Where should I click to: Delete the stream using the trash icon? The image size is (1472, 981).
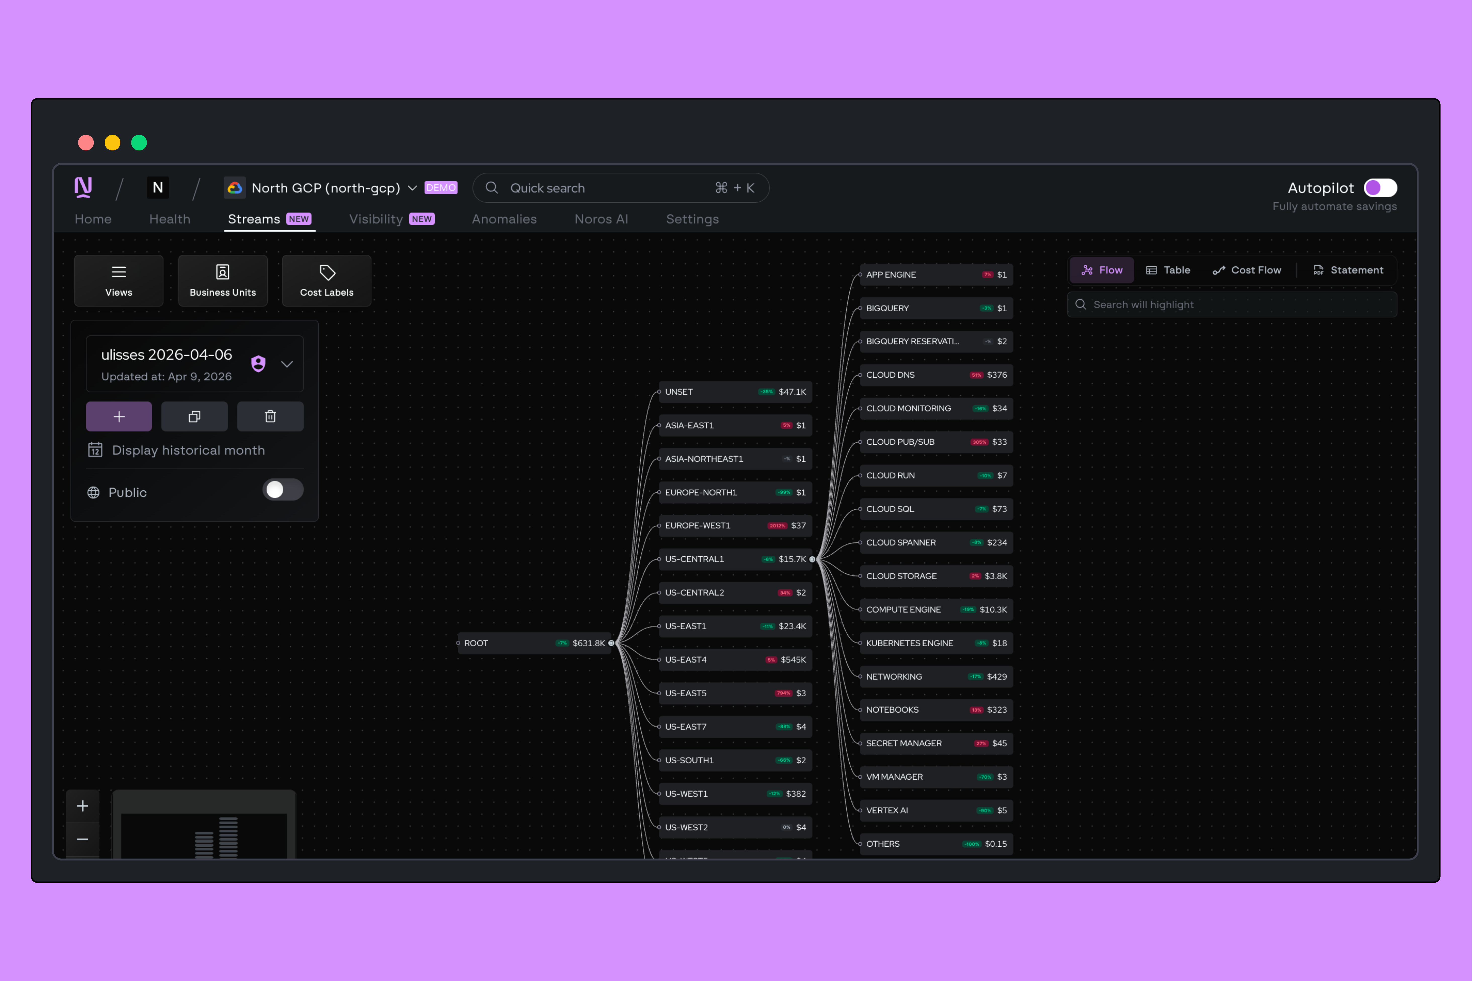pos(270,417)
